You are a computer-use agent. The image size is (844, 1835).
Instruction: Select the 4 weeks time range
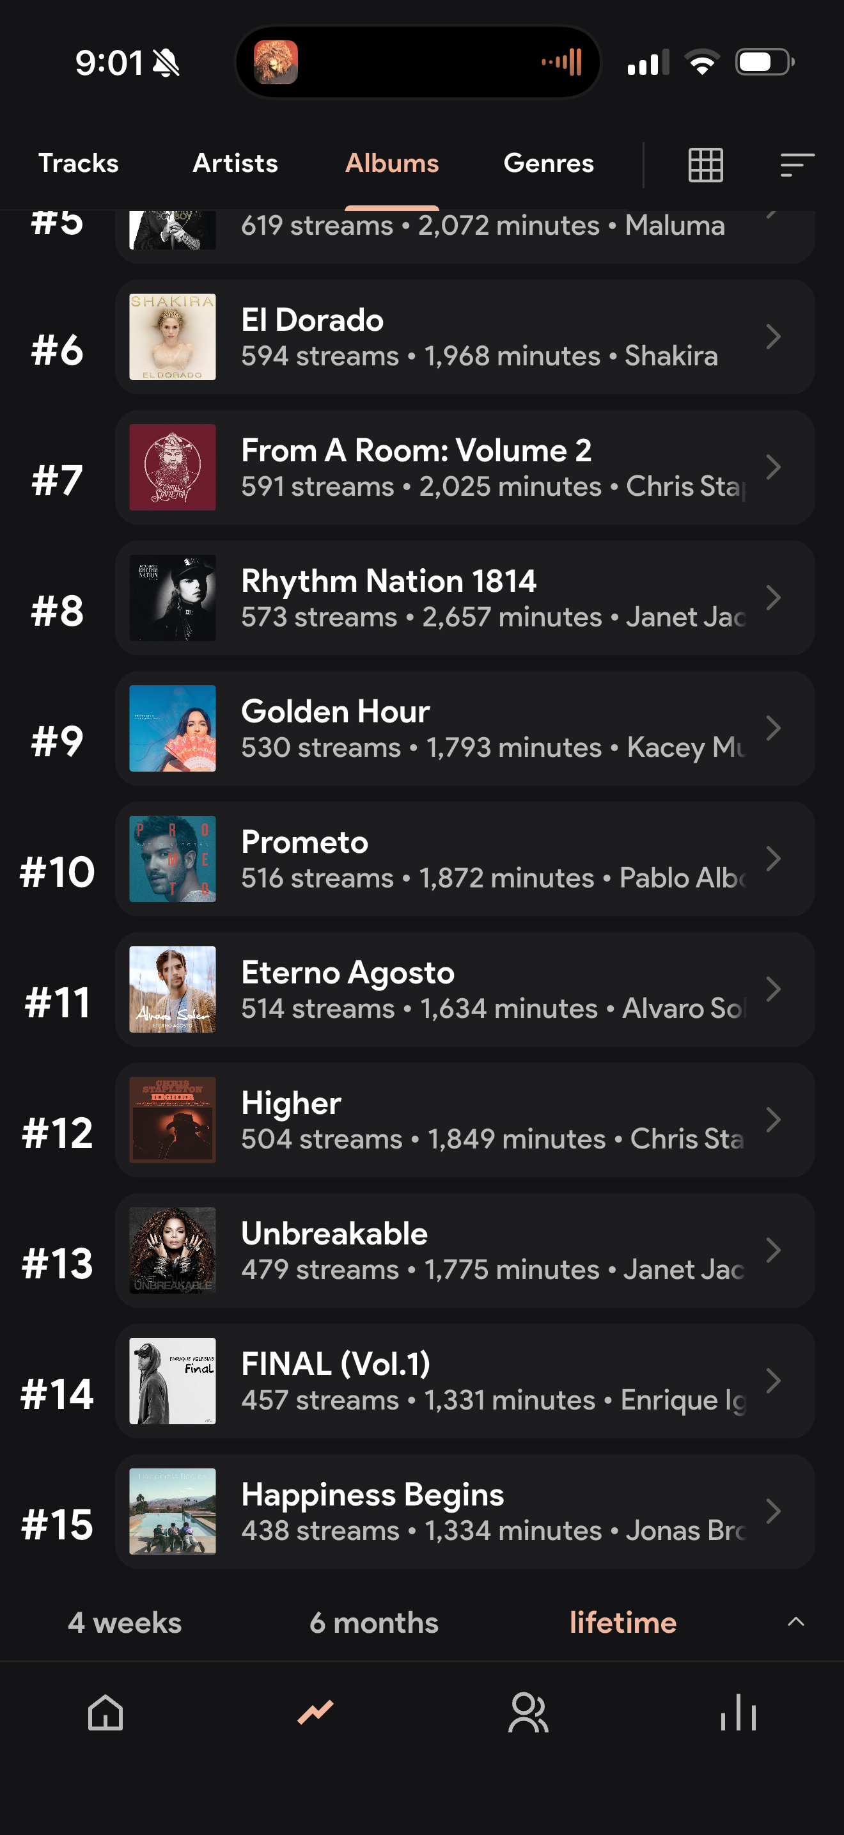[125, 1622]
